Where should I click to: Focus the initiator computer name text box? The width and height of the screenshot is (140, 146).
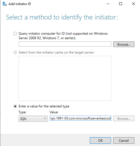click(65, 44)
